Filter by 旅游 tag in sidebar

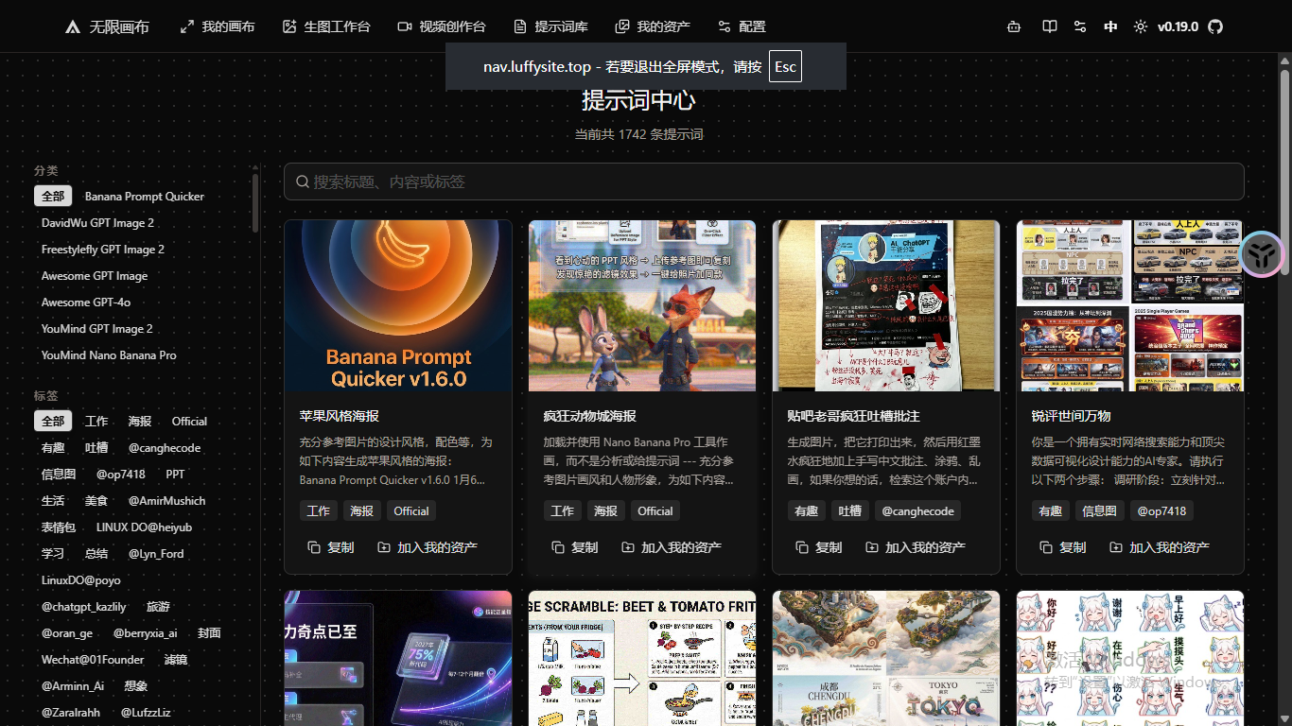click(158, 606)
